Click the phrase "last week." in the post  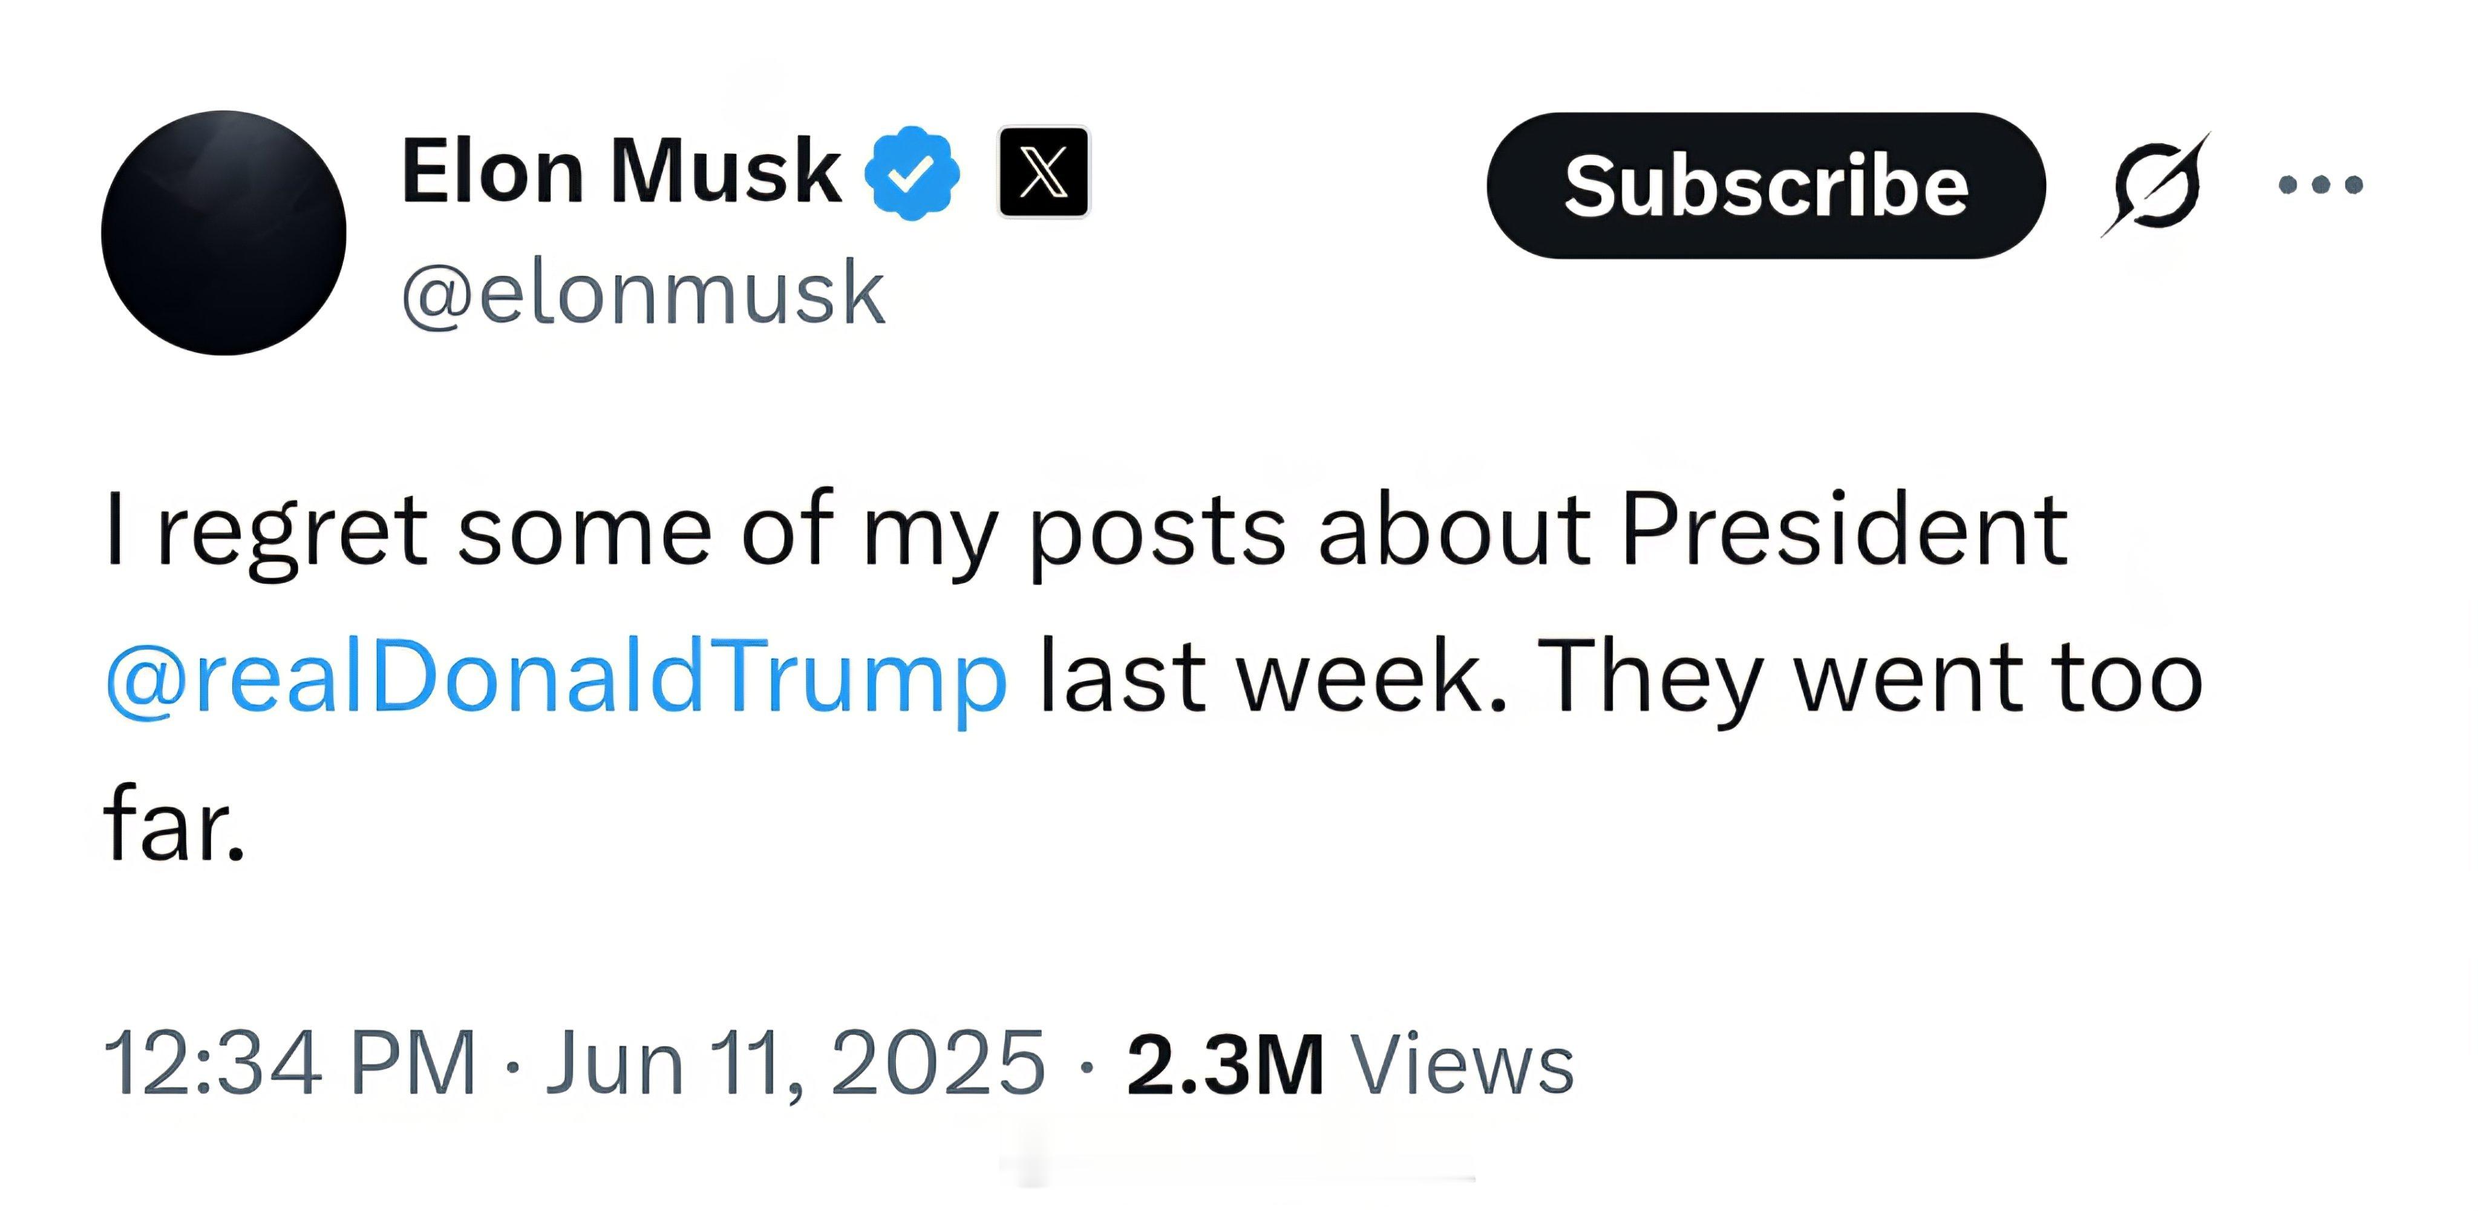point(1273,677)
